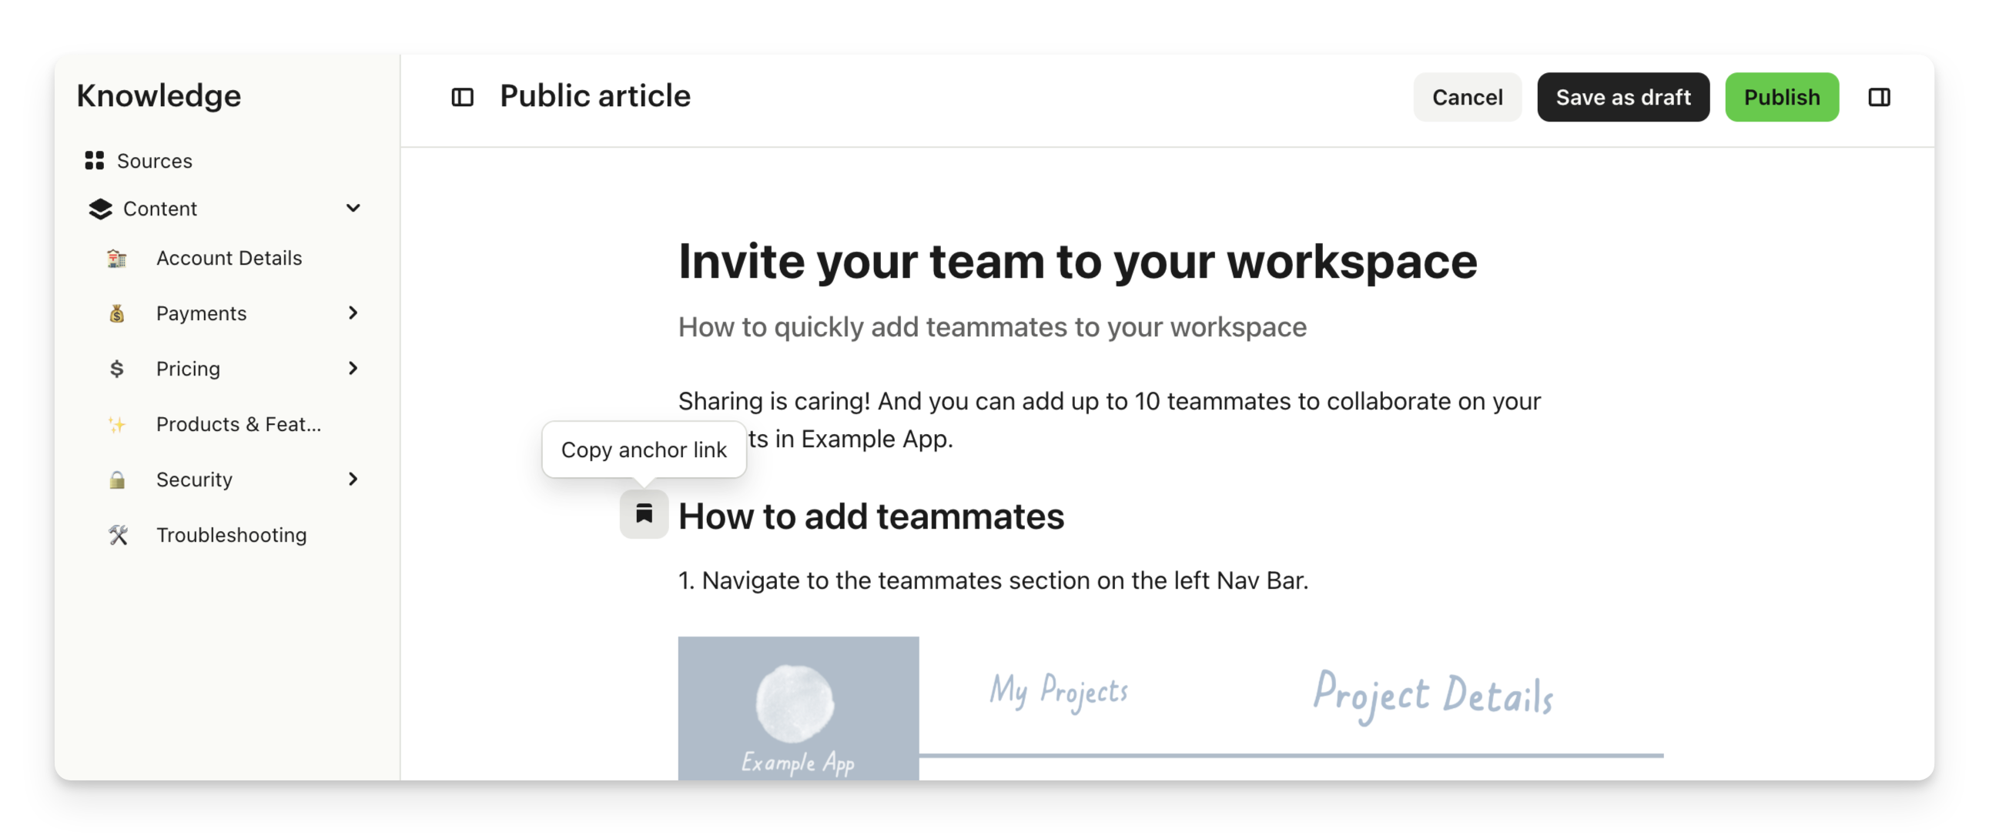1989x835 pixels.
Task: Expand the Security folder chevron
Action: [353, 480]
